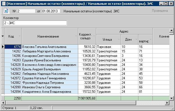Open the Дом column filter dropdown
Viewport: 175px width, 111px height.
click(x=136, y=39)
